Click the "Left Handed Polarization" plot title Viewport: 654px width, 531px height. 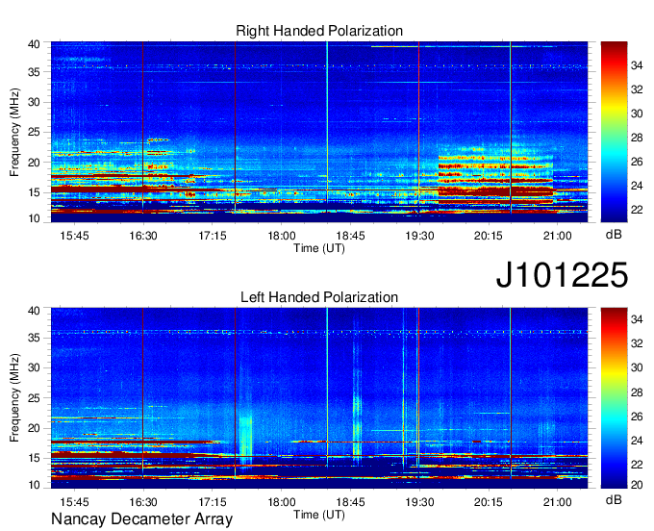319,297
